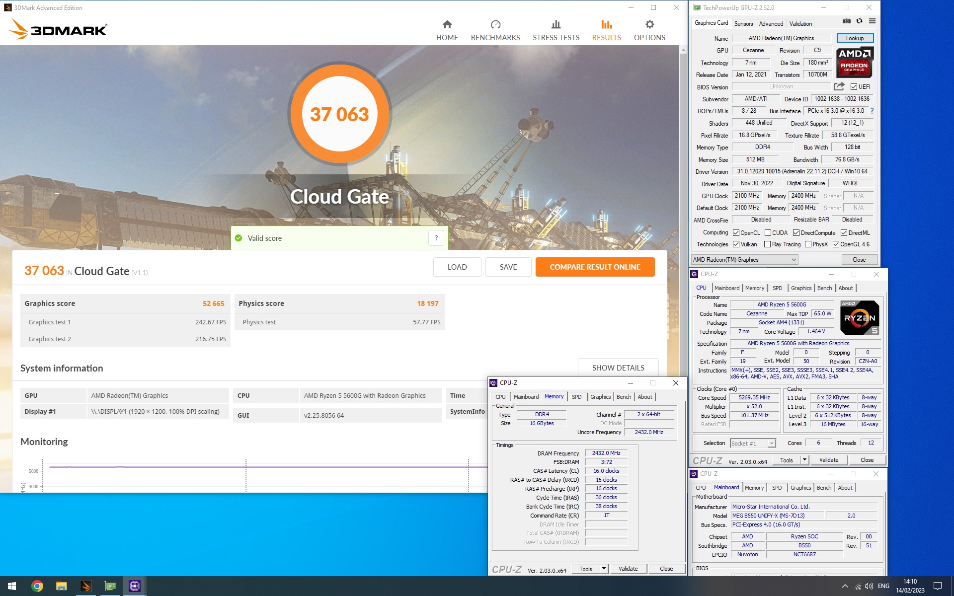Open the SPD tab in CPU-Z Memory window

point(576,397)
